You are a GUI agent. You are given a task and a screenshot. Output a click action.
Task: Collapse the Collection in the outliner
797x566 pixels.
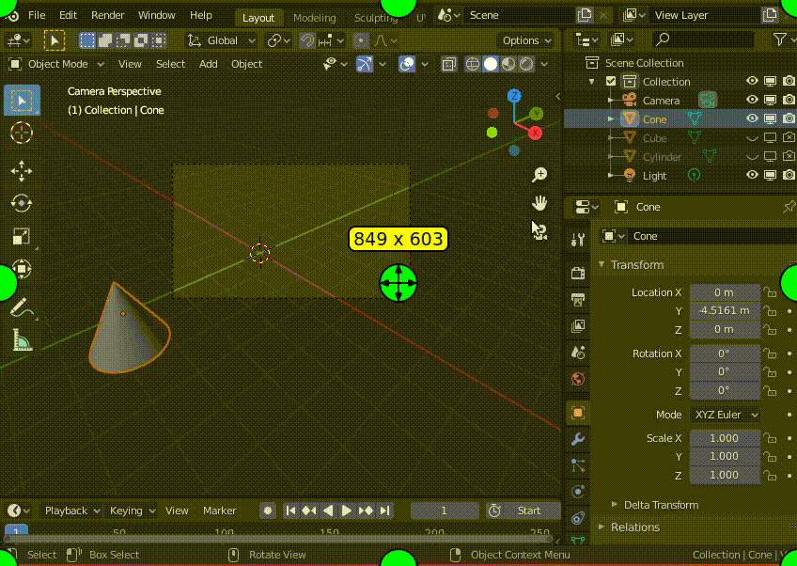pos(591,81)
